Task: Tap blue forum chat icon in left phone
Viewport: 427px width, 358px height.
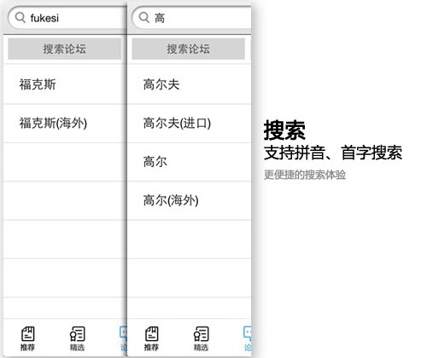Action: point(123,334)
